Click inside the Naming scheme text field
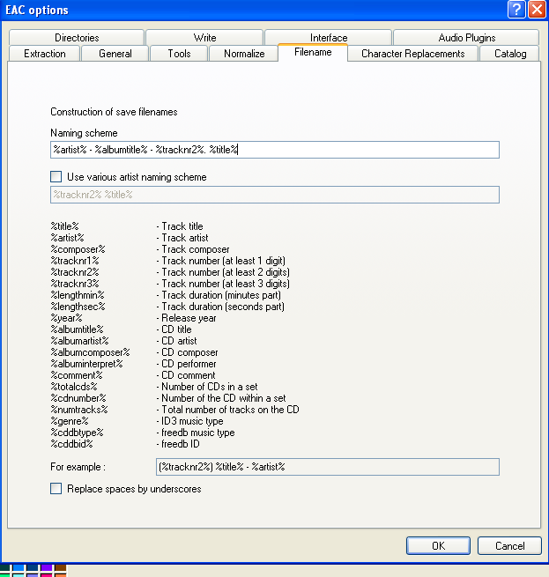 point(275,150)
